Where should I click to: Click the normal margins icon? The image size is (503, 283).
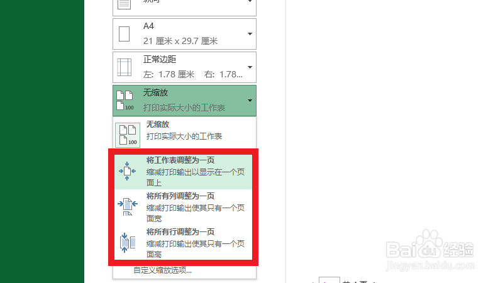(124, 67)
